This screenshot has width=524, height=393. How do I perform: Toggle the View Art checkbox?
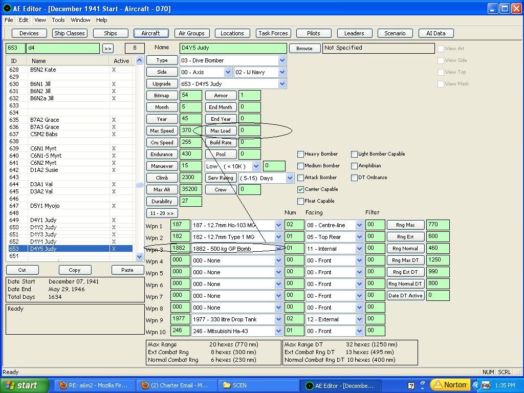click(x=441, y=49)
